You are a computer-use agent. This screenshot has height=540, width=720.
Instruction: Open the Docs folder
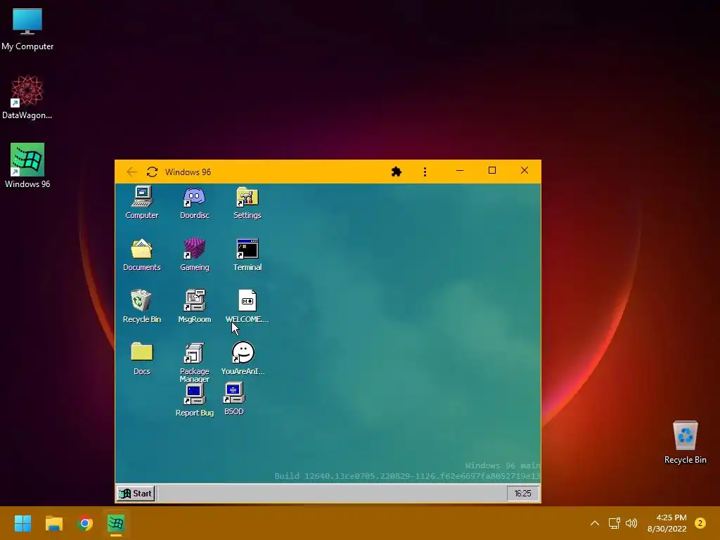click(142, 358)
